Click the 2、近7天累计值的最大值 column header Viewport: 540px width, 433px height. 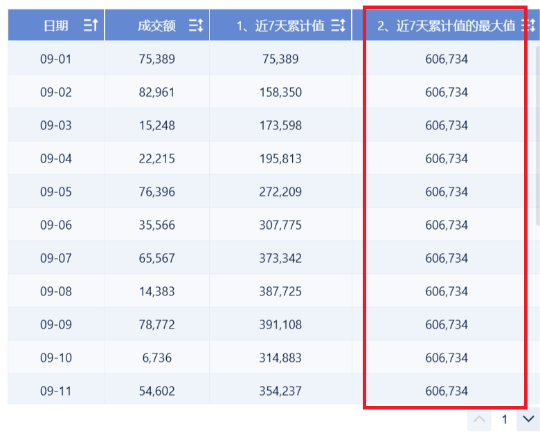pyautogui.click(x=446, y=25)
